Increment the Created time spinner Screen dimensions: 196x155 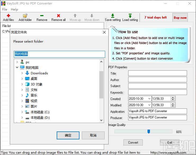173,97
